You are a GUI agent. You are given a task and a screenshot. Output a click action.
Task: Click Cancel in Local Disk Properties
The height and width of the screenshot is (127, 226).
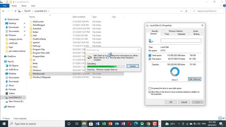[x=184, y=102]
